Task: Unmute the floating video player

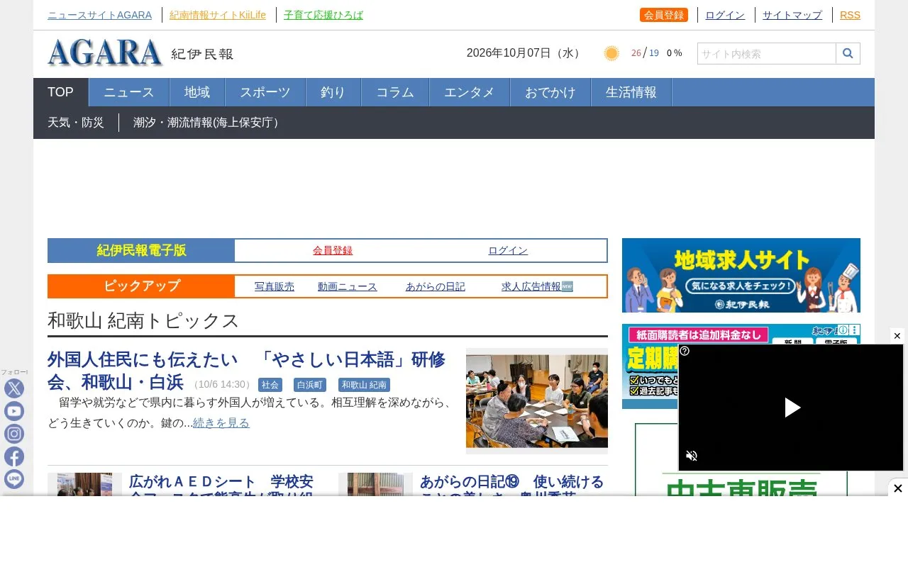Action: (692, 456)
